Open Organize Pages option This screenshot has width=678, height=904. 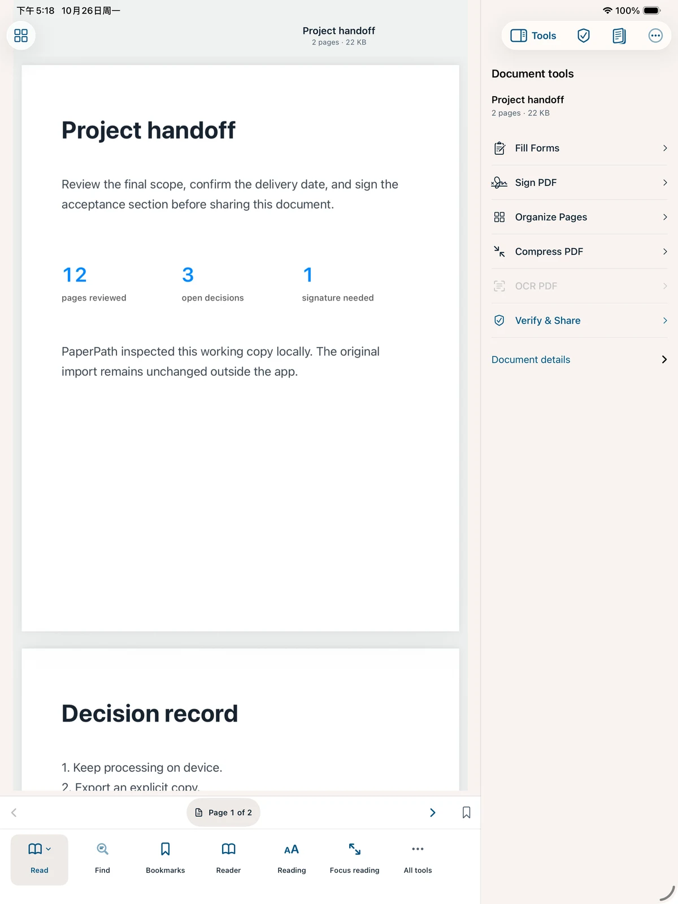tap(579, 217)
